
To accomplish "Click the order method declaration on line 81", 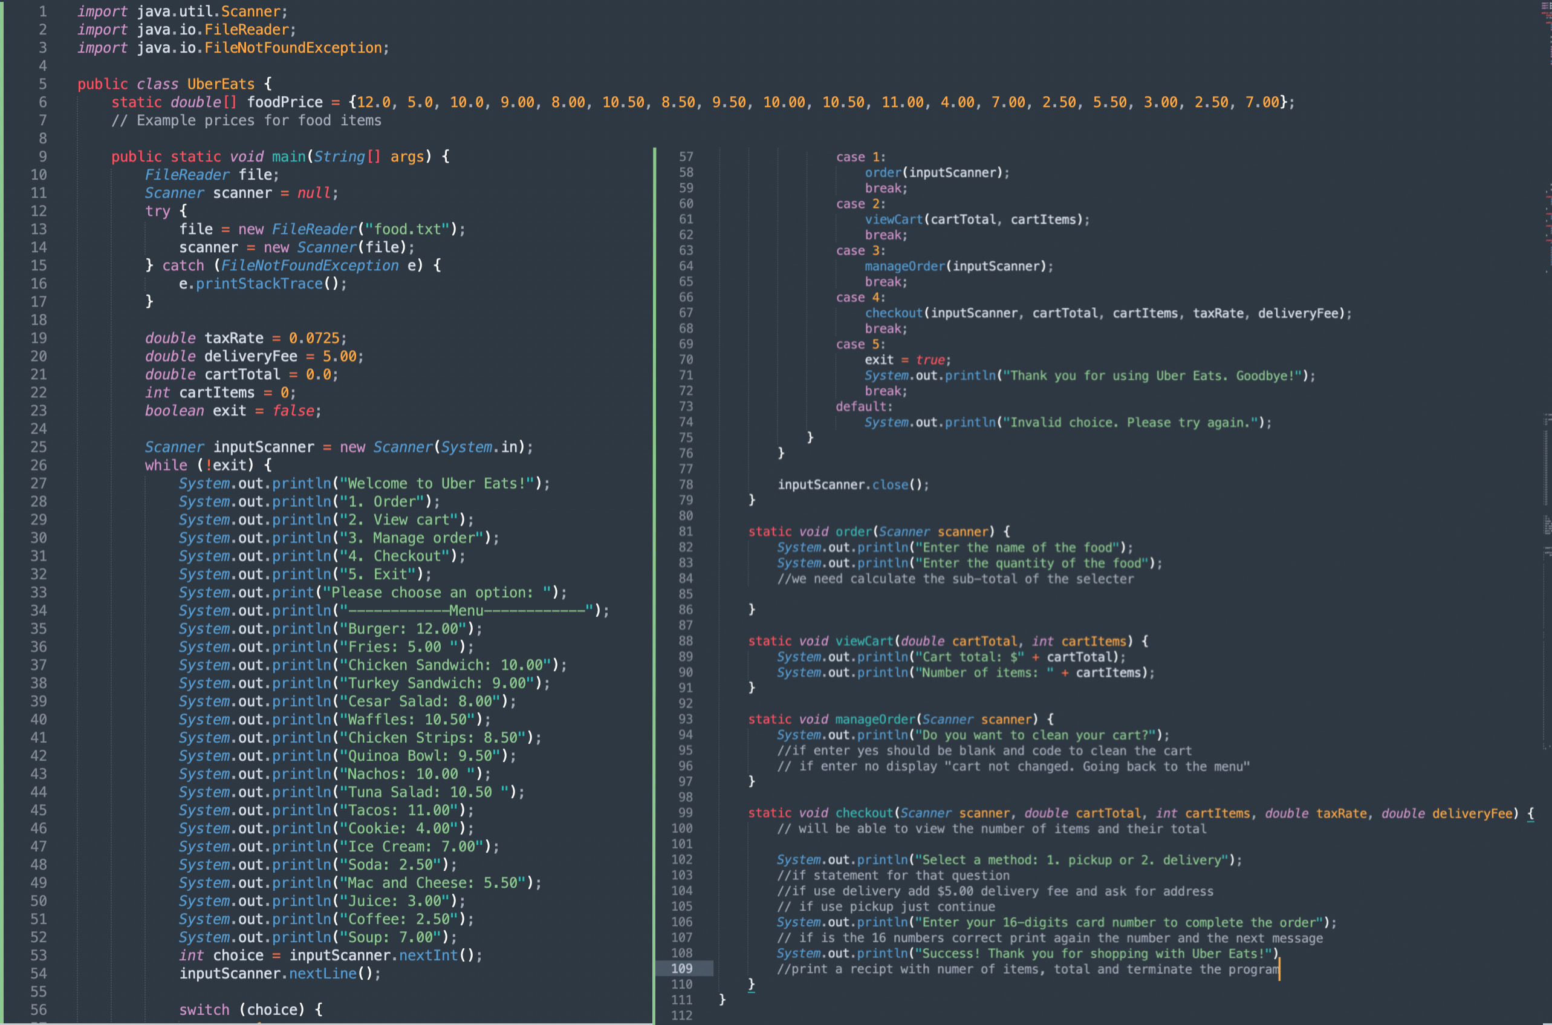I will 854,532.
